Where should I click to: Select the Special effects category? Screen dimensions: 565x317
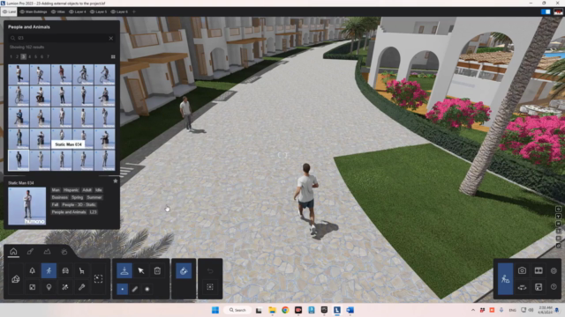pos(65,287)
